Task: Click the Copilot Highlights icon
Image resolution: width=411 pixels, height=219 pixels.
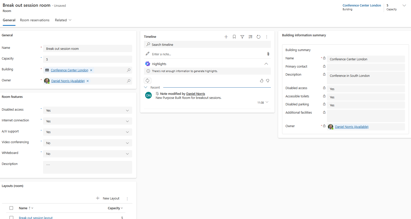Action: 148,64
